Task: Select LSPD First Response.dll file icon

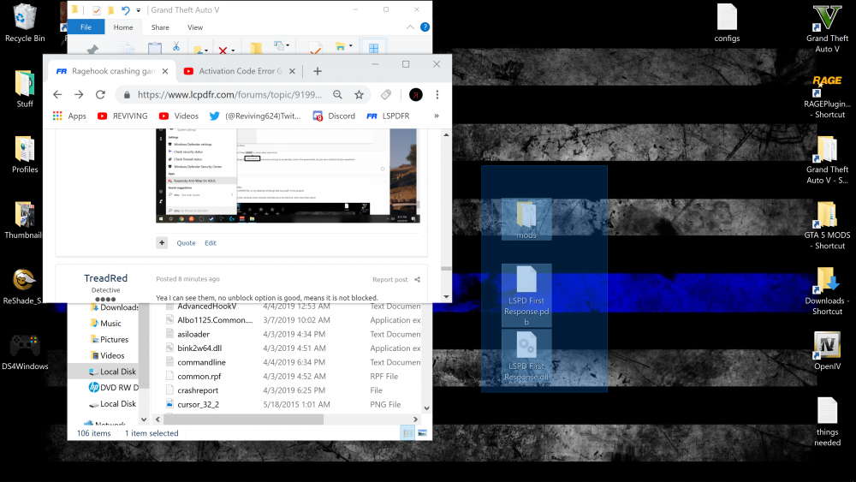Action: coord(526,356)
